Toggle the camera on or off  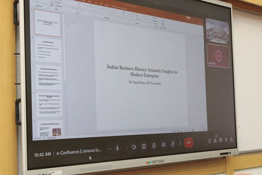tap(134, 147)
